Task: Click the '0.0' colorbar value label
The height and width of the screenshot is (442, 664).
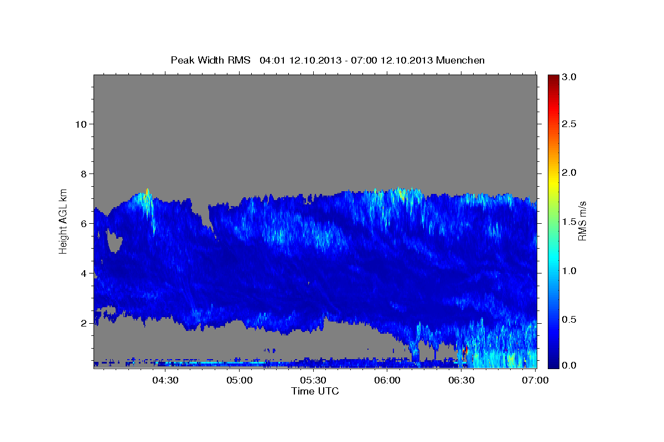Action: [x=569, y=365]
